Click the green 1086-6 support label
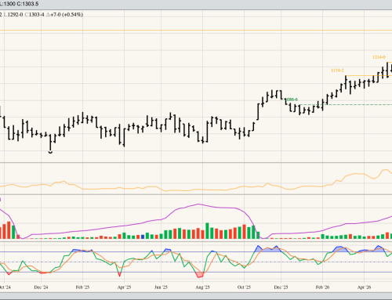The width and height of the screenshot is (392, 300). tap(292, 99)
